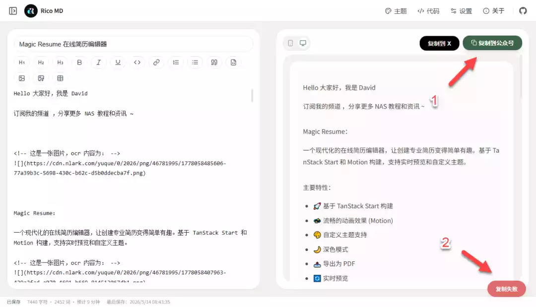Insert inline code

coord(137,62)
